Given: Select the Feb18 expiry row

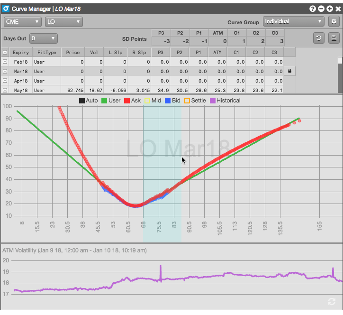Looking at the screenshot, I should point(21,62).
